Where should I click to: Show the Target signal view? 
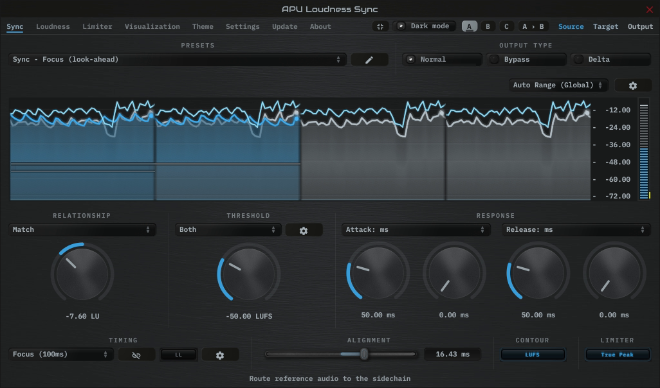pyautogui.click(x=606, y=26)
